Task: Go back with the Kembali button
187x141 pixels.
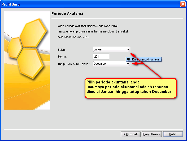Action: pyautogui.click(x=131, y=134)
